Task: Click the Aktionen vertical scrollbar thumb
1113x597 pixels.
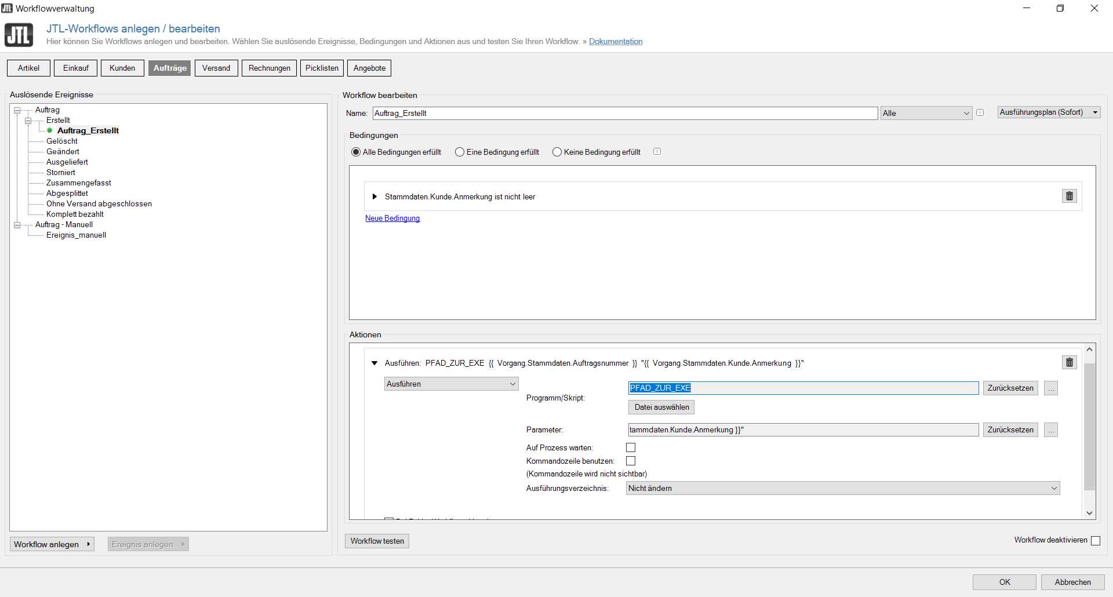Action: [x=1089, y=426]
